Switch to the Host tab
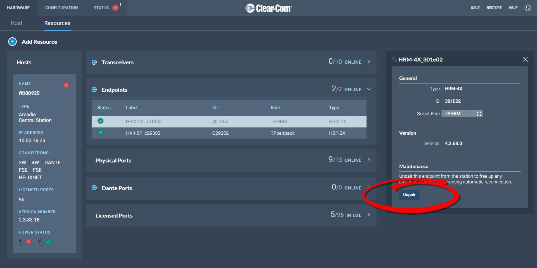Viewport: 537px width, 268px height. [16, 23]
